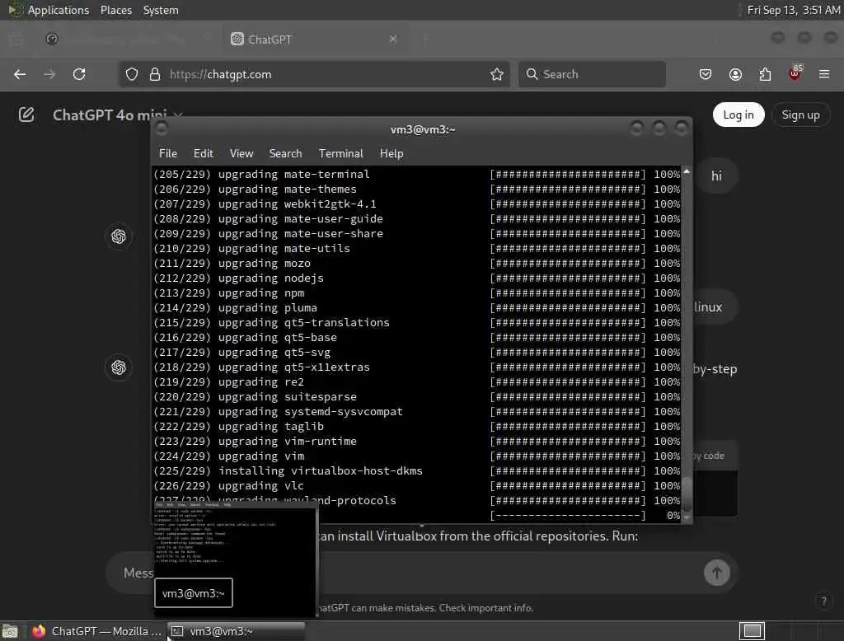
Task: Start a new chat with pencil icon
Action: pyautogui.click(x=26, y=115)
